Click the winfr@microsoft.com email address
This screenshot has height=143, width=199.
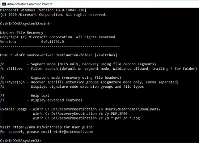[x=73, y=131]
